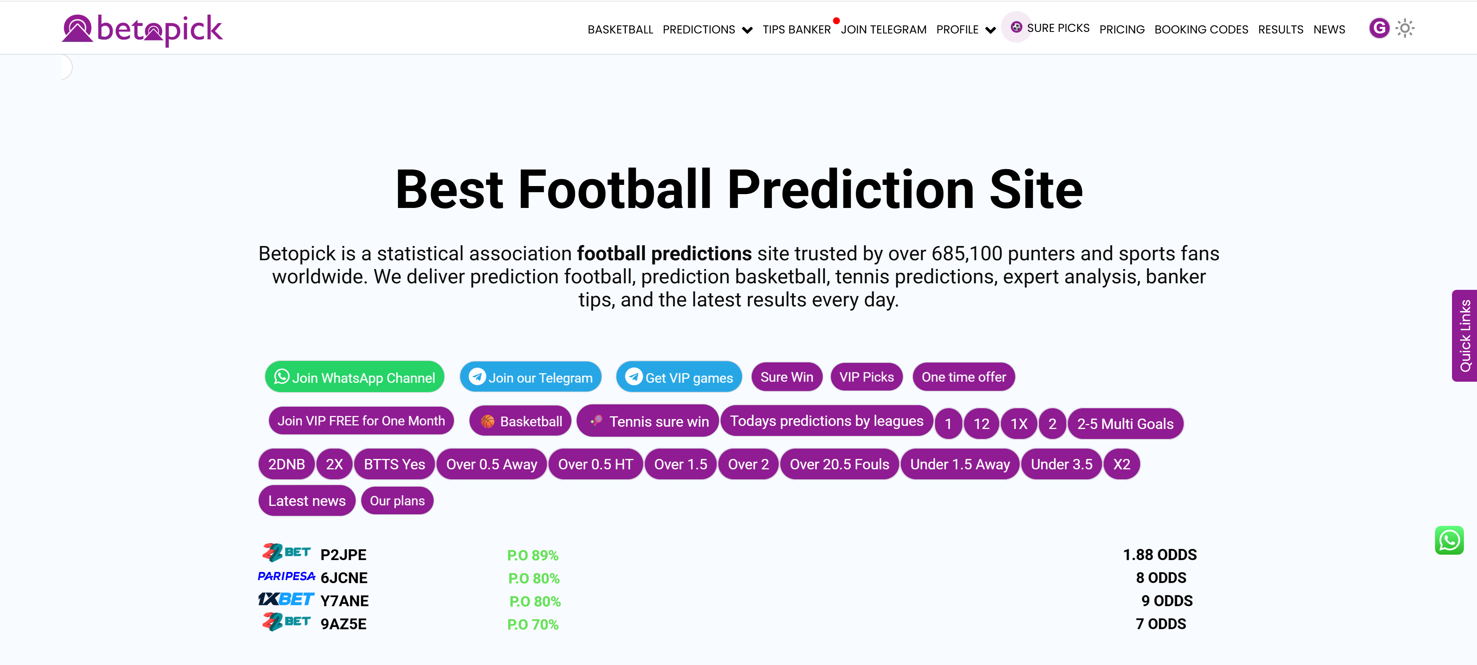Expand the Profile dropdown chevron
Image resolution: width=1477 pixels, height=665 pixels.
990,30
